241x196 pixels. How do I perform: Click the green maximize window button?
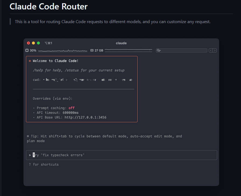(x=38, y=43)
